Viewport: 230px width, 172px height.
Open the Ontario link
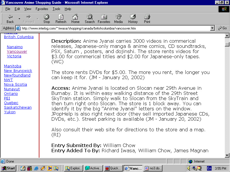click(11, 94)
